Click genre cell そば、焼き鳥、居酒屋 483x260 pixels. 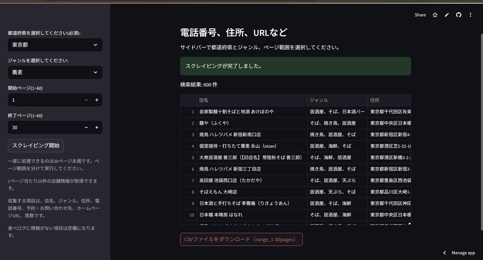coord(337,123)
